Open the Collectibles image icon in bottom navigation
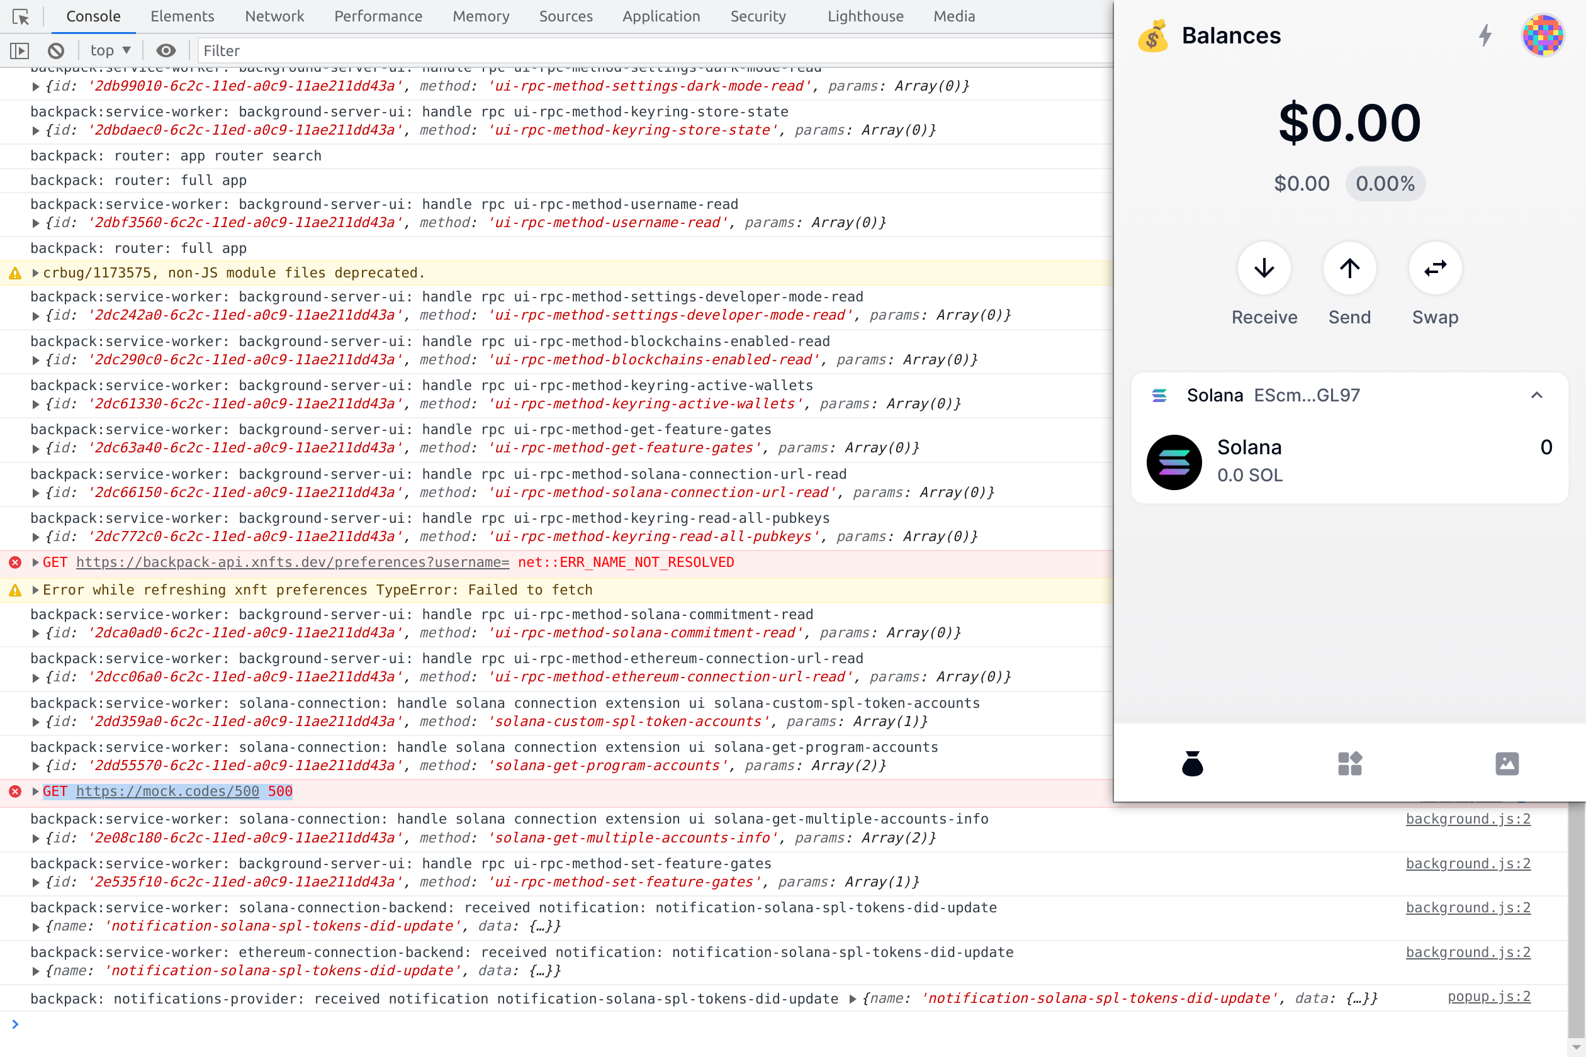 click(1507, 763)
